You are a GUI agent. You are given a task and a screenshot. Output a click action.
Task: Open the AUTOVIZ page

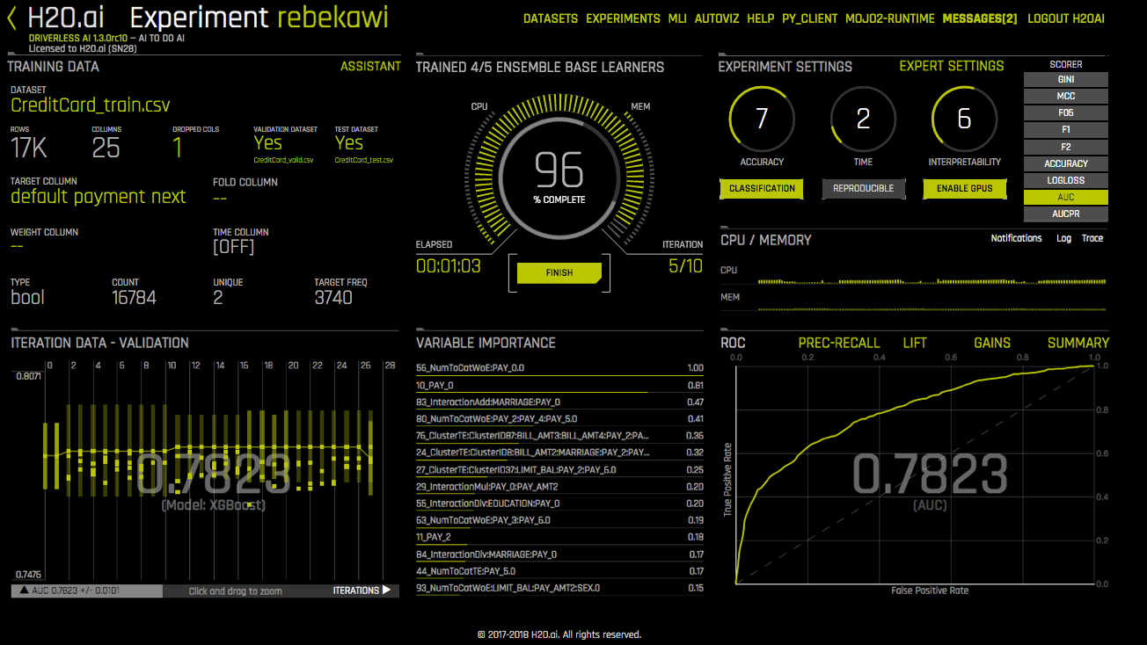click(x=717, y=18)
